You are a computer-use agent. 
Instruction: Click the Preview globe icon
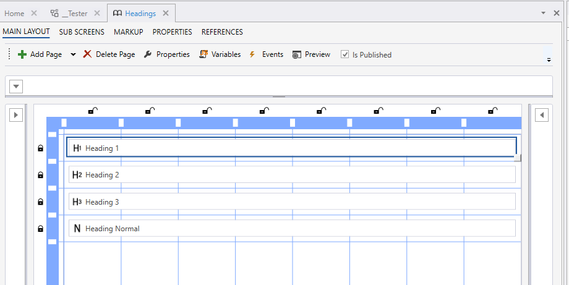click(297, 55)
